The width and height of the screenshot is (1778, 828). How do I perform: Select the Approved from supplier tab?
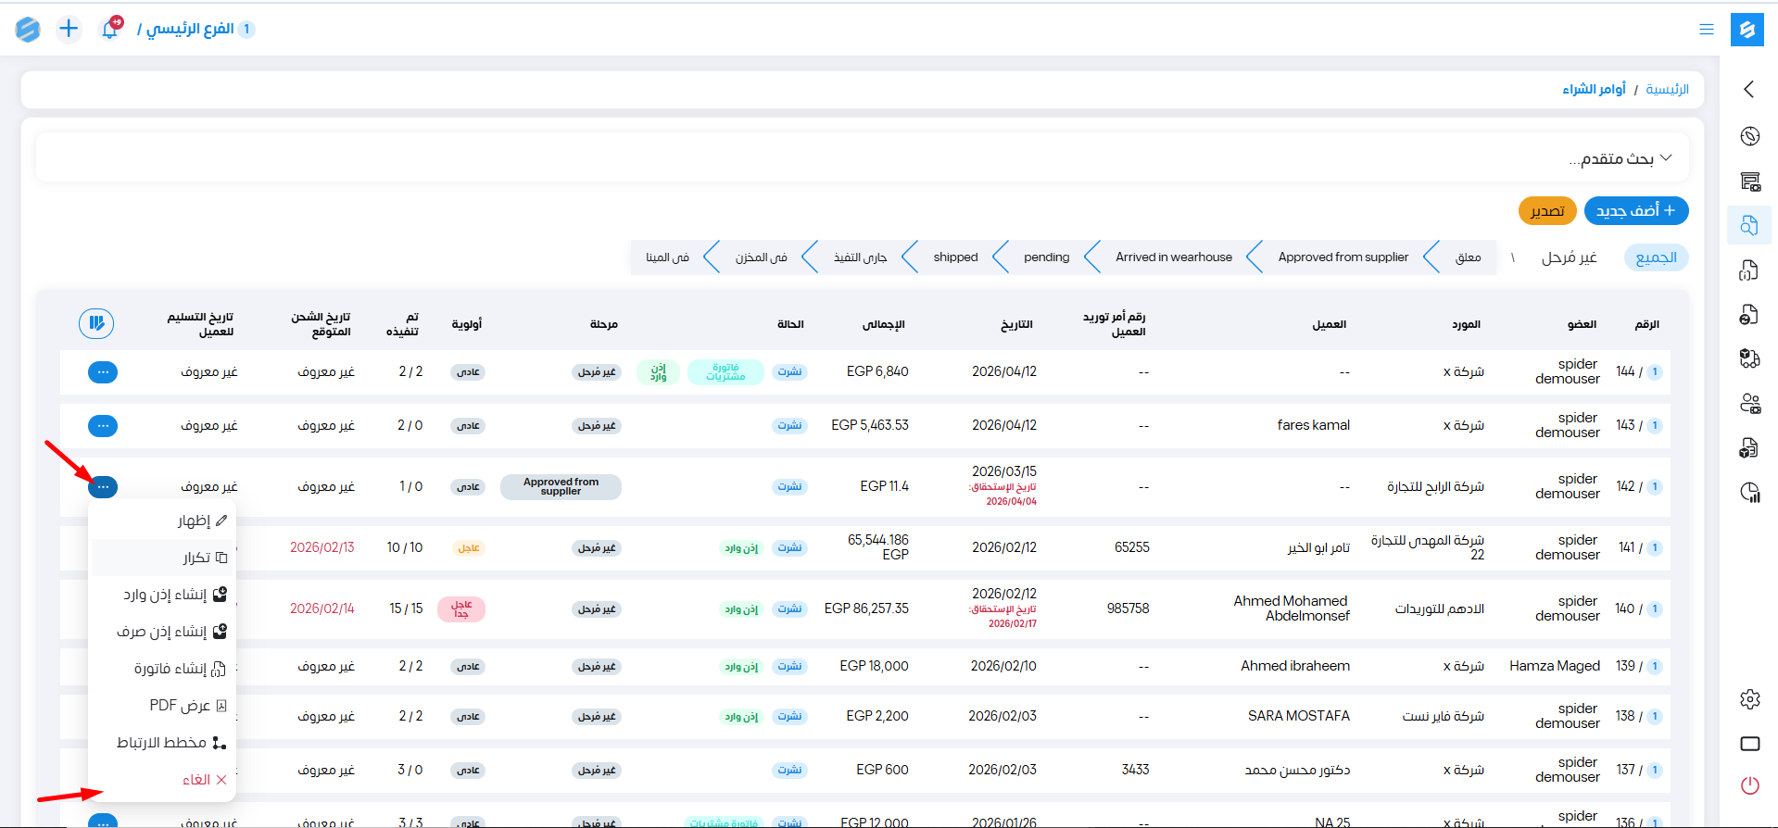click(x=1343, y=257)
